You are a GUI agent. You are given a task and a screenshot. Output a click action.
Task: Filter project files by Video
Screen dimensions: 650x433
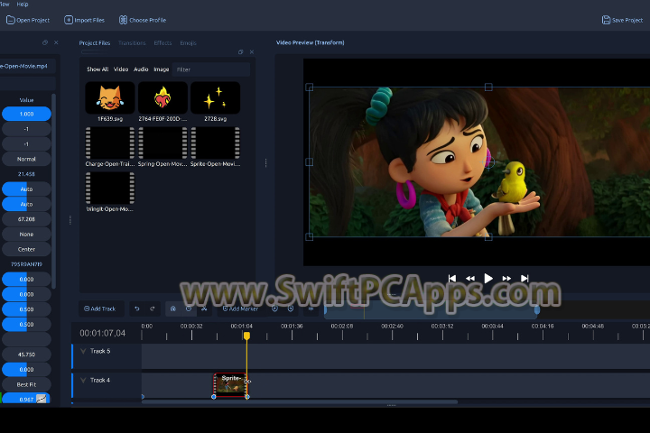[x=121, y=69]
